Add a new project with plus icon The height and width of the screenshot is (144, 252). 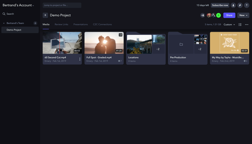35,23
